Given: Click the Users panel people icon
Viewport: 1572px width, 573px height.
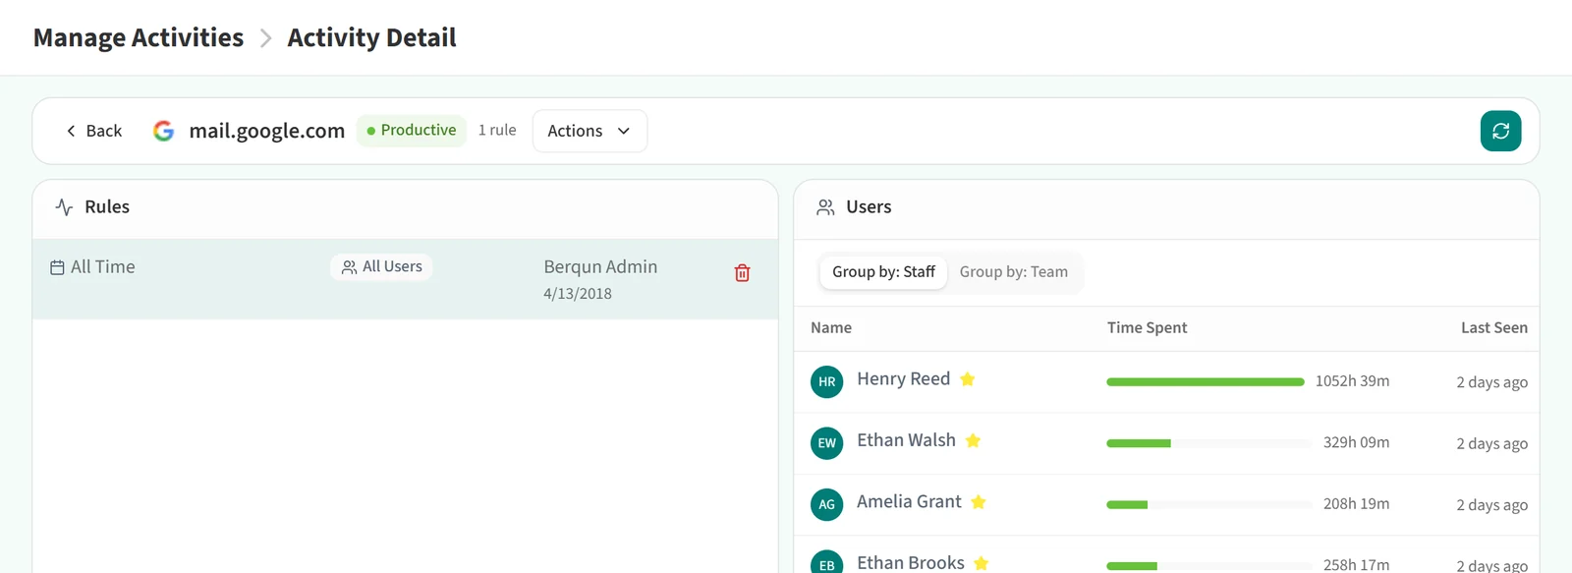Looking at the screenshot, I should pyautogui.click(x=825, y=207).
